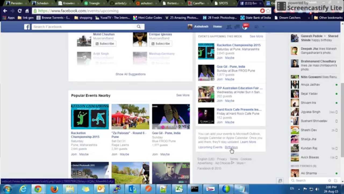Open the privacy shortcuts lock icon
Screen dimensions: 344x194
(x=256, y=27)
